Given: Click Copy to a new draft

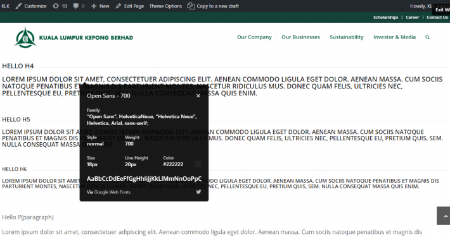Looking at the screenshot, I should tap(213, 6).
